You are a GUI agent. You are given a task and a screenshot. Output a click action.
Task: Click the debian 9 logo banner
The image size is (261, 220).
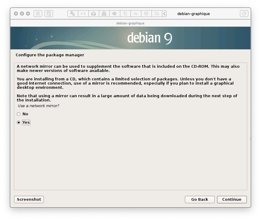(130, 38)
